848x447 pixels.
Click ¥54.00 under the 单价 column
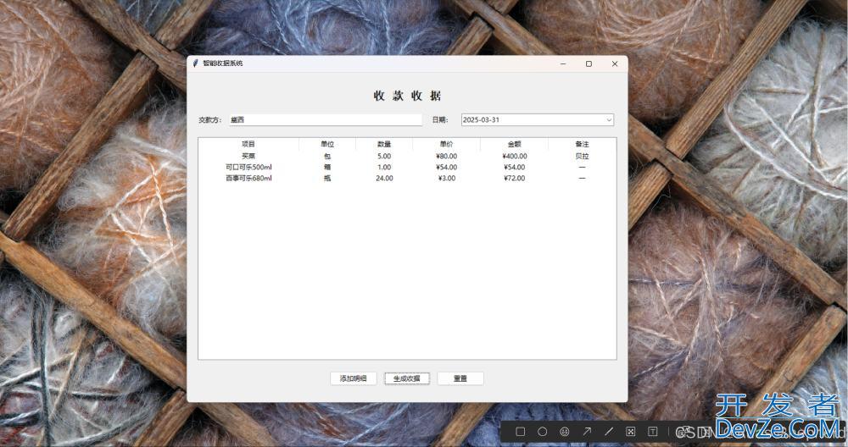447,168
